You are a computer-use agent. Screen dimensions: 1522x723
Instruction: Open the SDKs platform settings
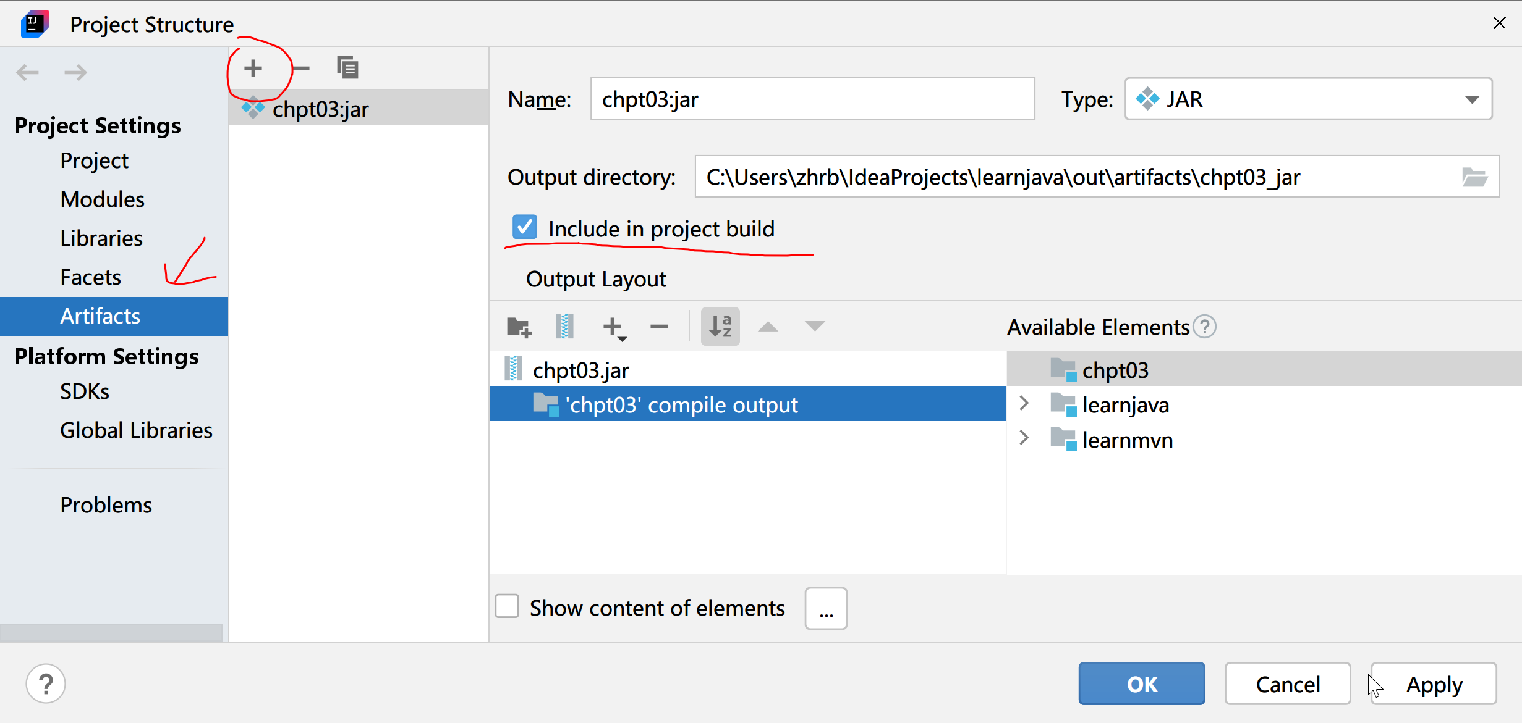(x=85, y=391)
